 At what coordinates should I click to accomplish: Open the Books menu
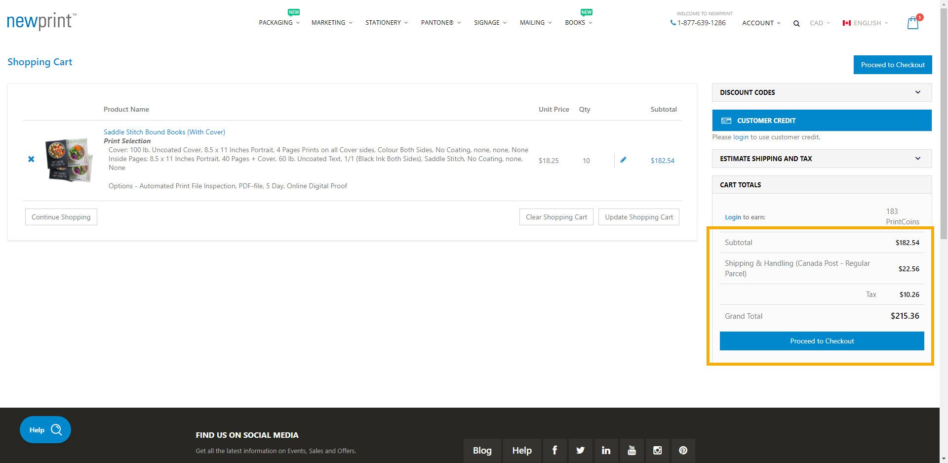point(575,23)
